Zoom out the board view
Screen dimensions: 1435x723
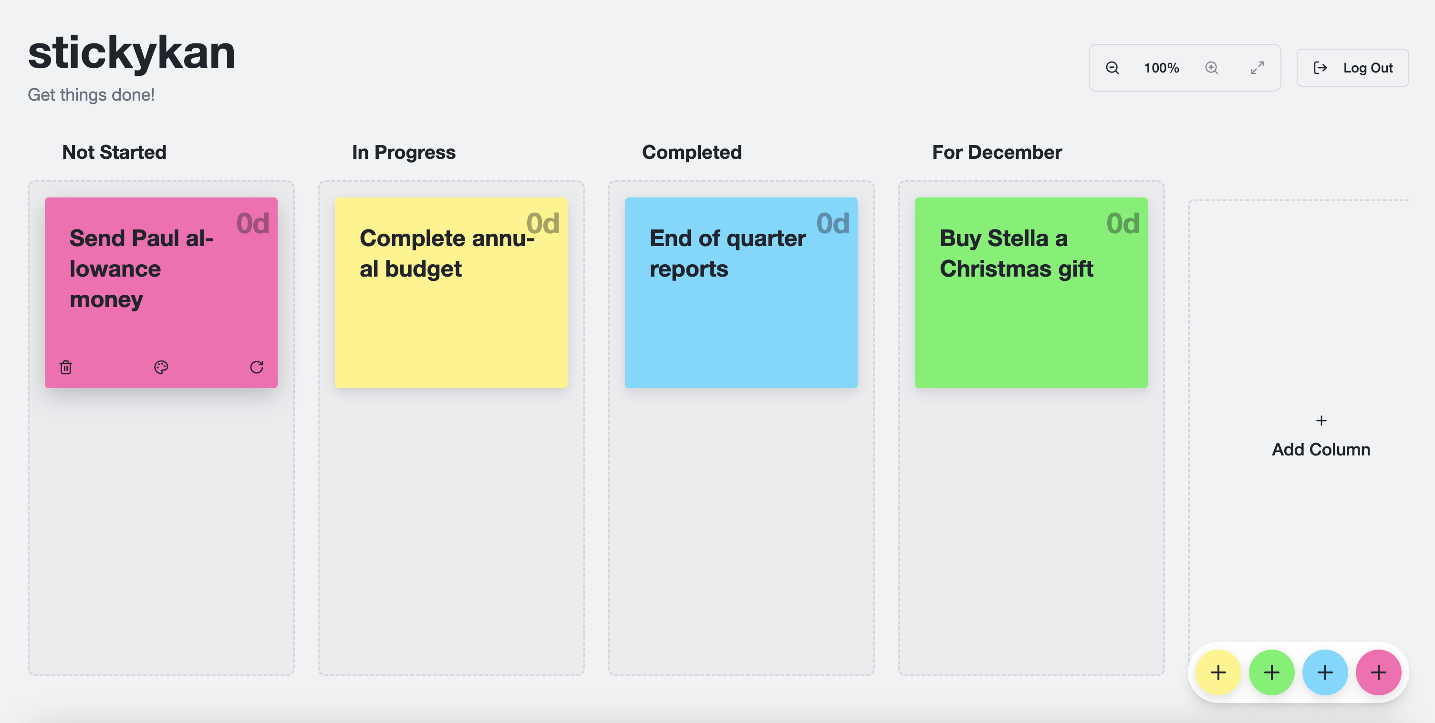click(x=1112, y=68)
